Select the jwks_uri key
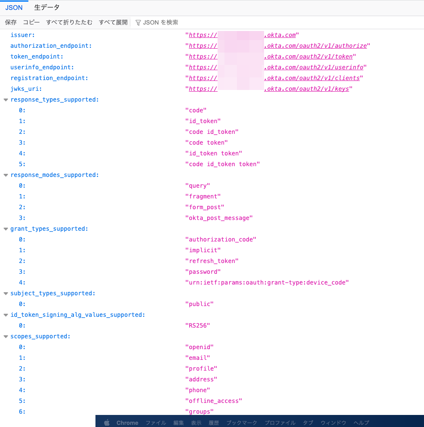 [x=26, y=89]
